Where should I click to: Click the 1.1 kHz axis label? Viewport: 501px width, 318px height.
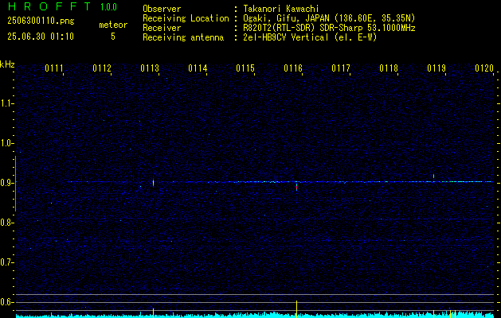(x=7, y=103)
